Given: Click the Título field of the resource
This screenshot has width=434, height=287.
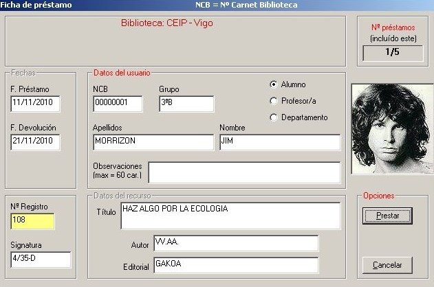Looking at the screenshot, I should [230, 216].
